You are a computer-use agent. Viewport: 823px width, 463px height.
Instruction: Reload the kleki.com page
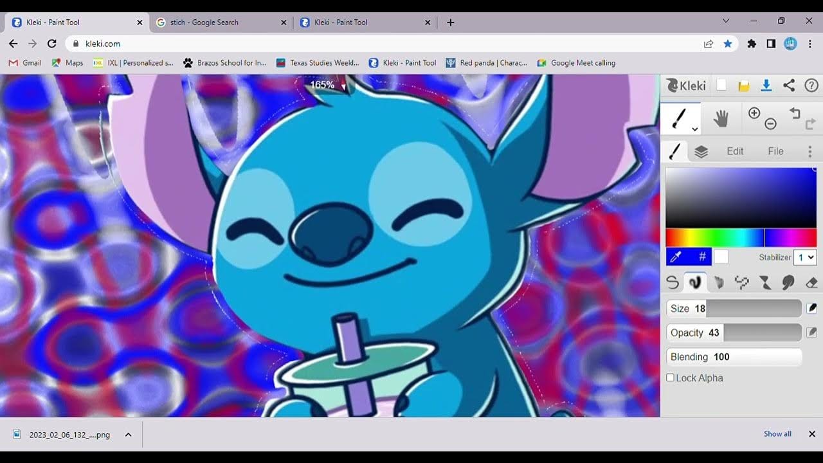(x=52, y=44)
